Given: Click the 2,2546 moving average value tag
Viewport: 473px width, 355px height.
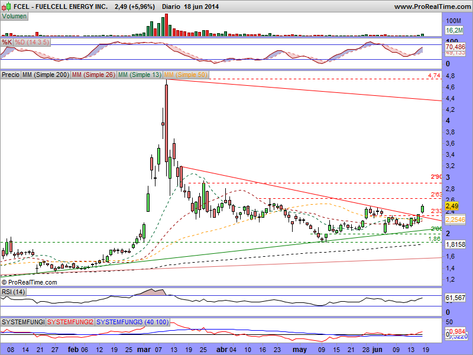Looking at the screenshot, I should [455, 220].
